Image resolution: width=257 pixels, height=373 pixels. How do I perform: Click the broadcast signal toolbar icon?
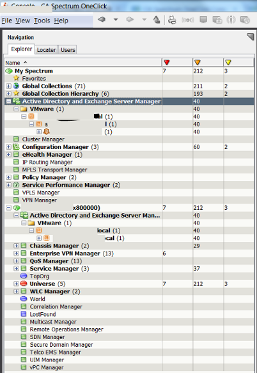[188, 20]
